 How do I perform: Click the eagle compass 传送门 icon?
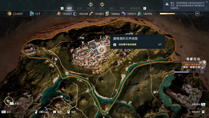pos(9,101)
